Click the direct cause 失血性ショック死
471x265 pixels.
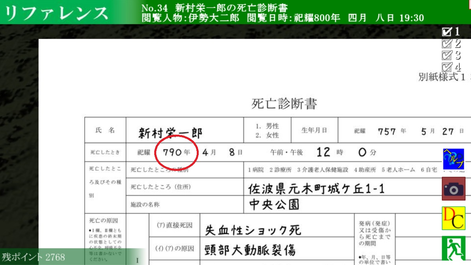tap(253, 230)
